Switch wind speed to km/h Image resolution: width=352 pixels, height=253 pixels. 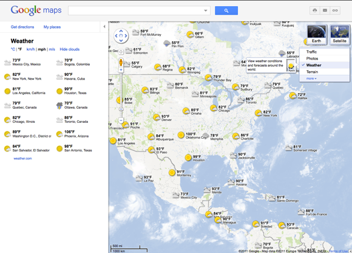30,49
